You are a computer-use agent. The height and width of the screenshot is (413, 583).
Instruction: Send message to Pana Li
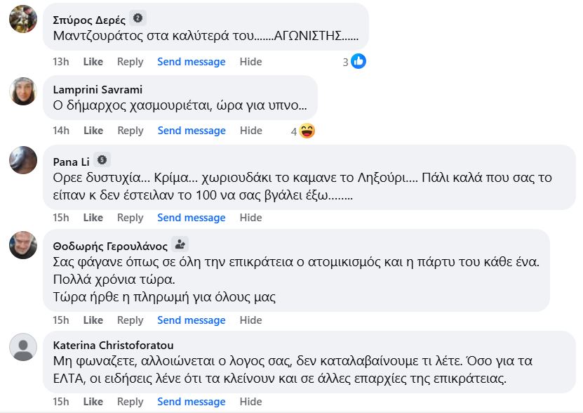click(192, 218)
